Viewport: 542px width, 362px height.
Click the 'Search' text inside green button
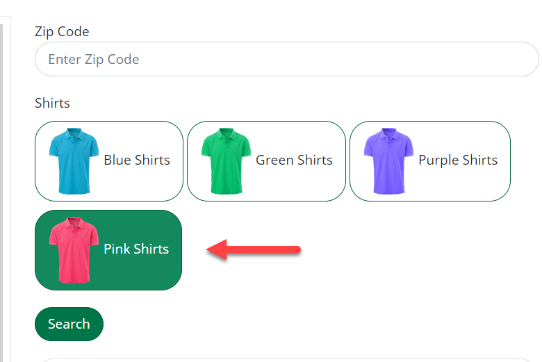69,324
